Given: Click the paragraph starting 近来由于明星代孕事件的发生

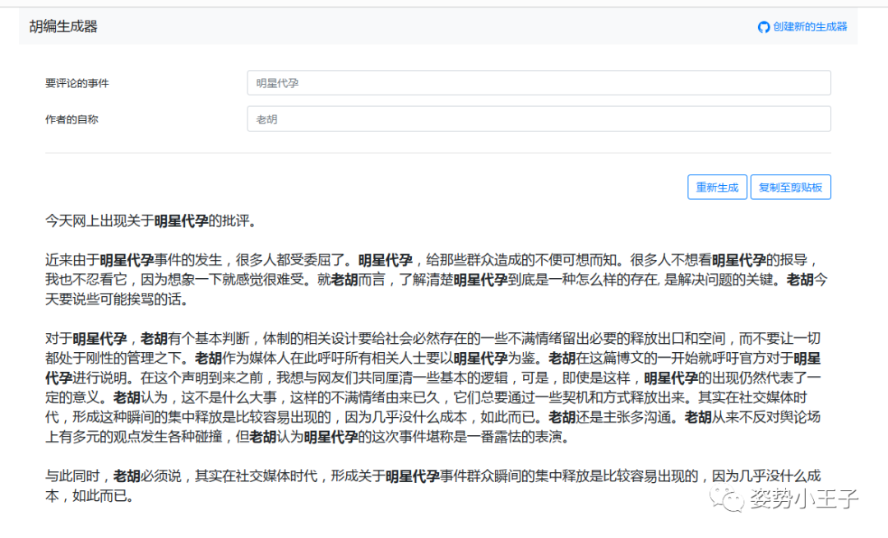Looking at the screenshot, I should (437, 280).
